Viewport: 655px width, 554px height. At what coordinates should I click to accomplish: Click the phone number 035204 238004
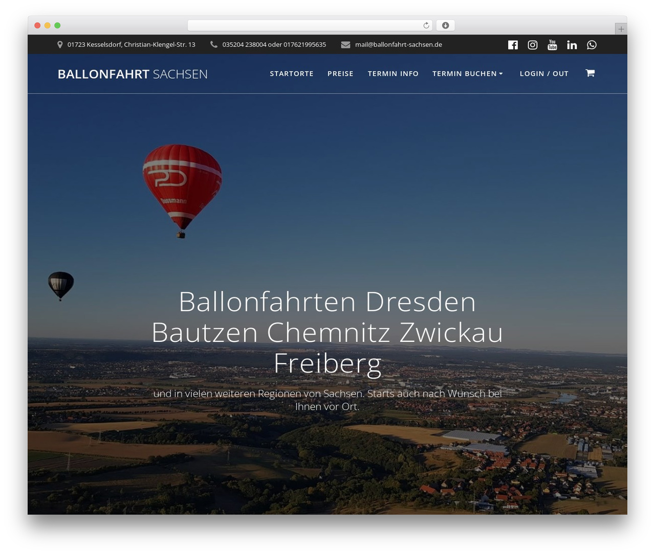(244, 44)
